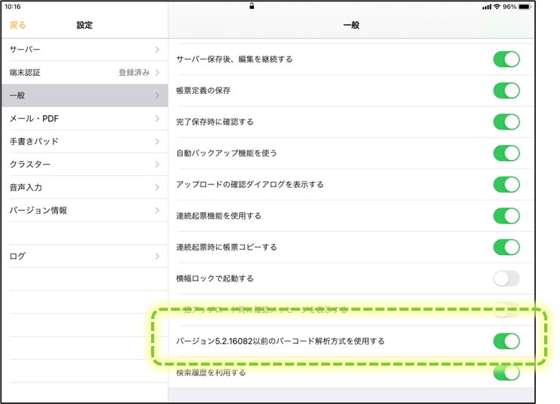Click chevron next to 登録済み
This screenshot has width=560, height=404.
tap(157, 72)
